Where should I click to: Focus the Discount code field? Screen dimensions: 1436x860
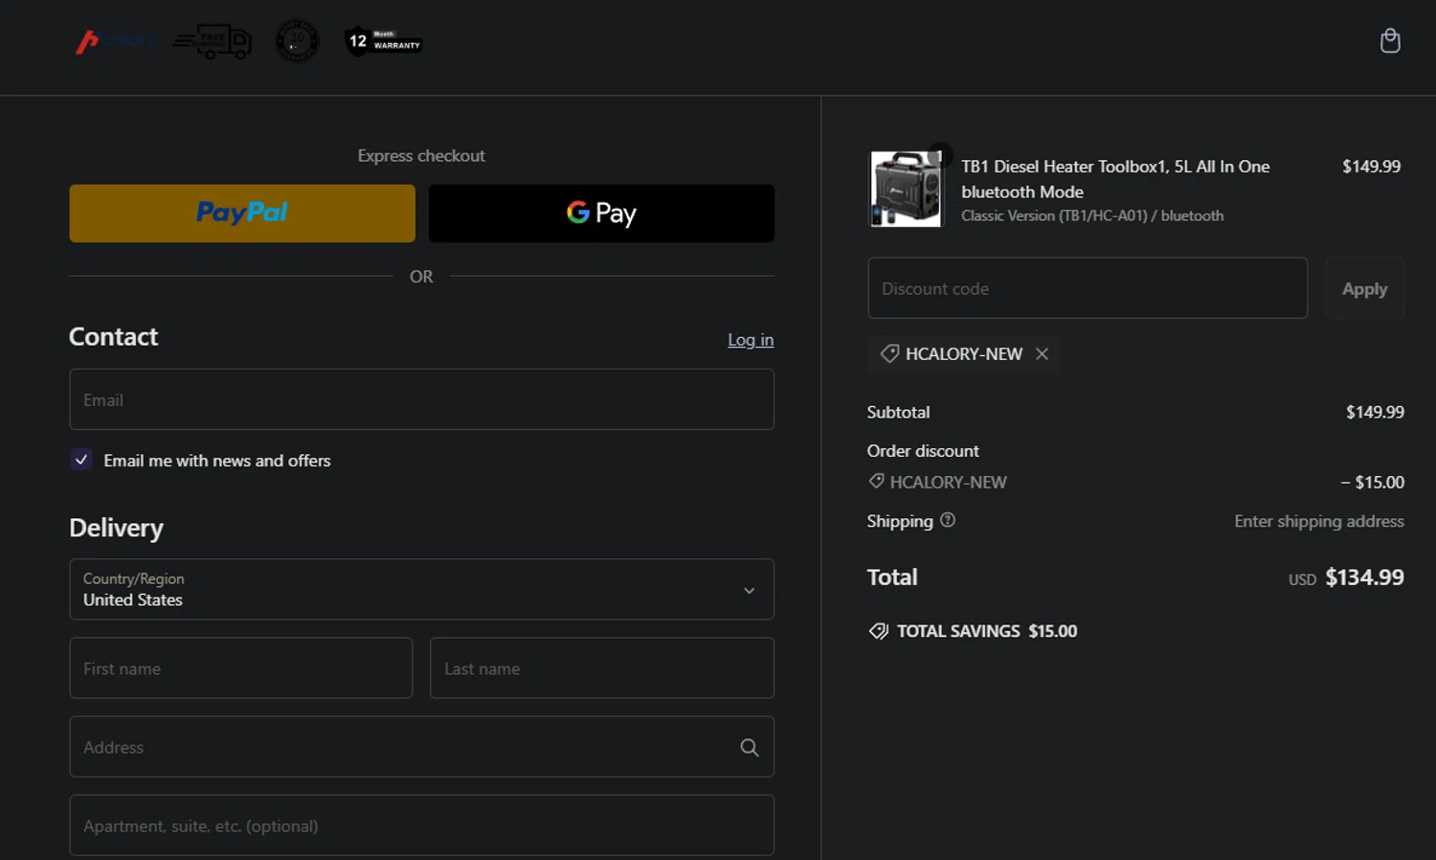tap(1088, 288)
